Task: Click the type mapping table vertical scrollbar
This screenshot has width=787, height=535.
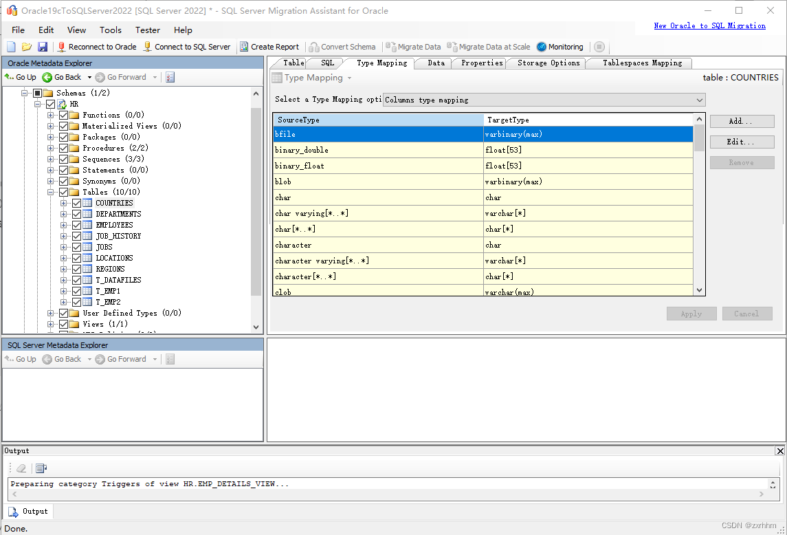Action: (x=699, y=204)
